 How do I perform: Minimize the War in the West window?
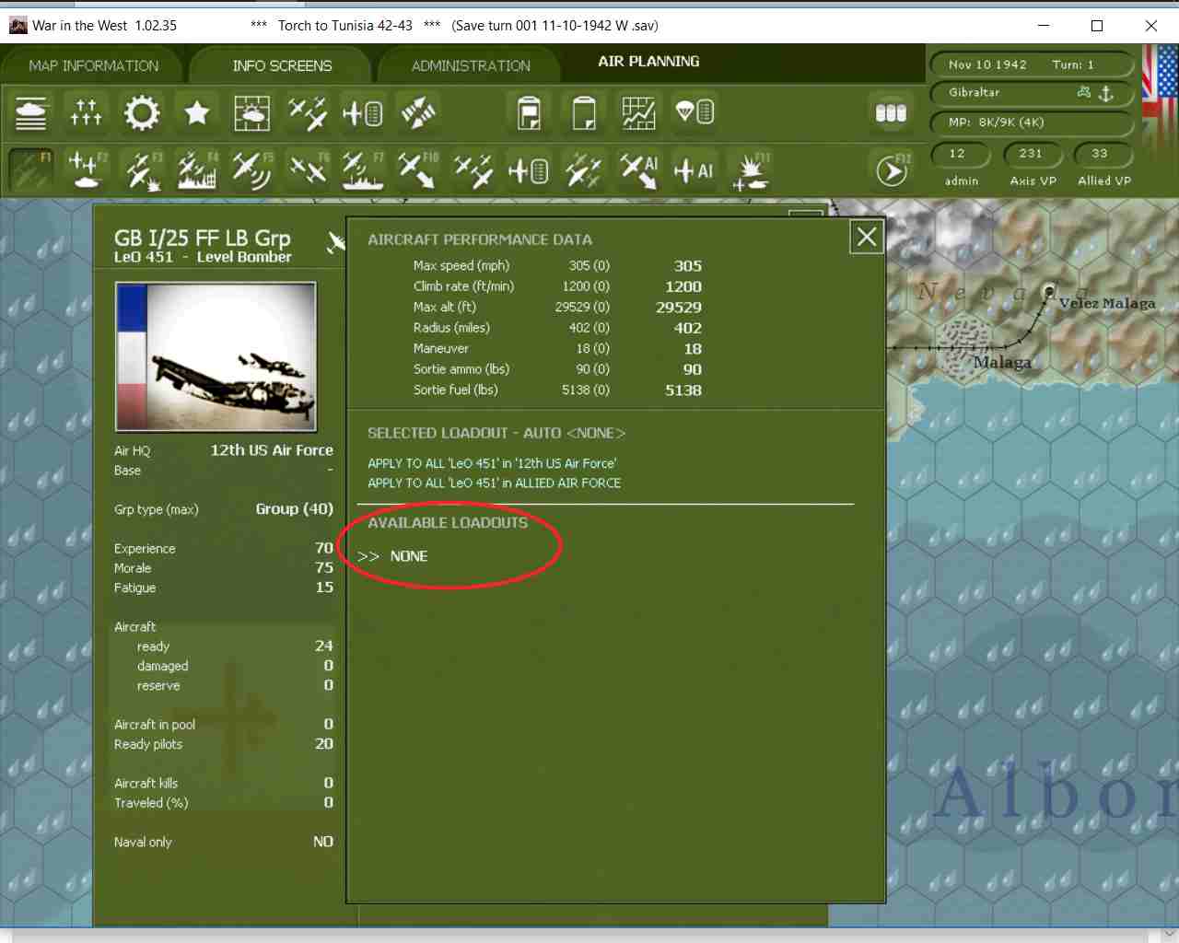[1044, 26]
